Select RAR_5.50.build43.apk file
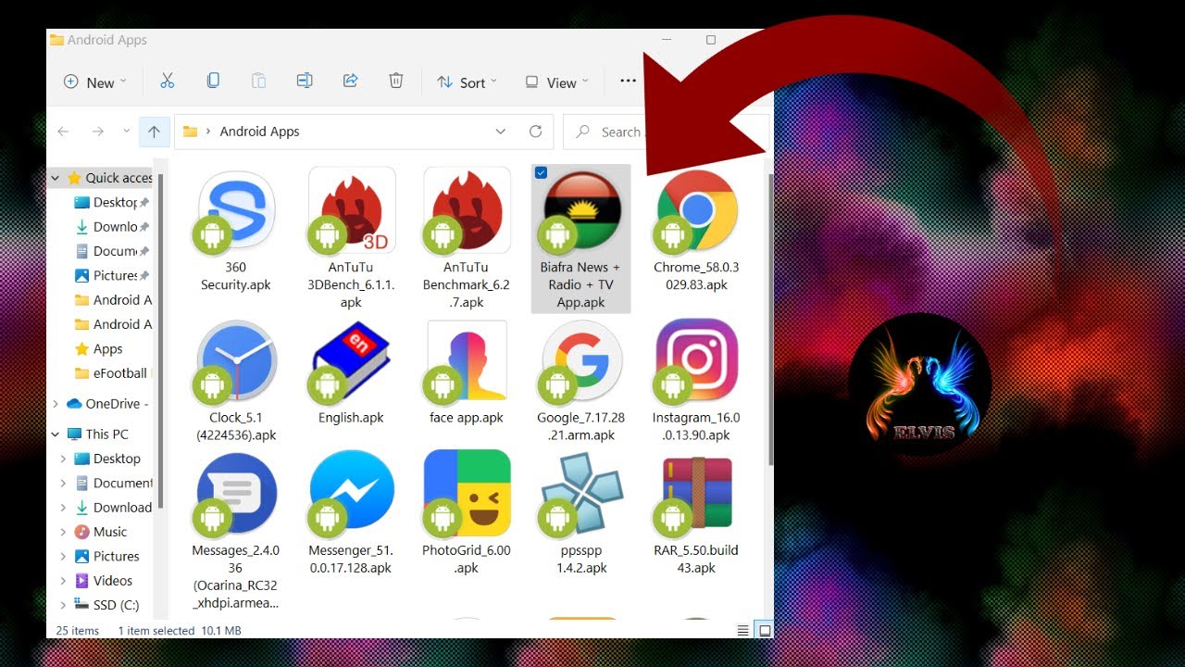Screen dimensions: 1185x667 tap(696, 514)
